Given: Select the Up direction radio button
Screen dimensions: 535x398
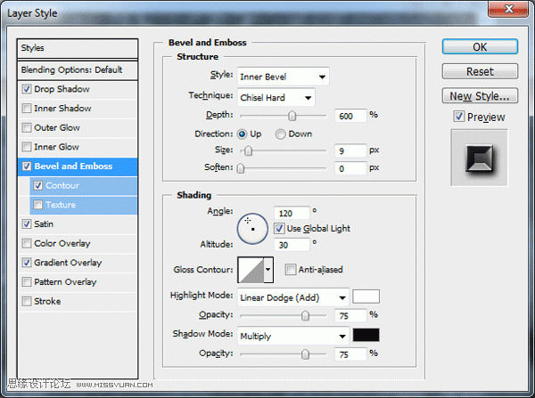Looking at the screenshot, I should [243, 134].
